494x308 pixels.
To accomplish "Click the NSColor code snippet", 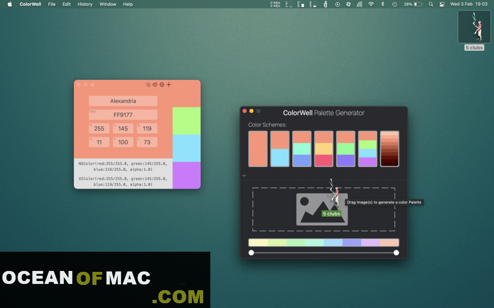I will tap(123, 166).
